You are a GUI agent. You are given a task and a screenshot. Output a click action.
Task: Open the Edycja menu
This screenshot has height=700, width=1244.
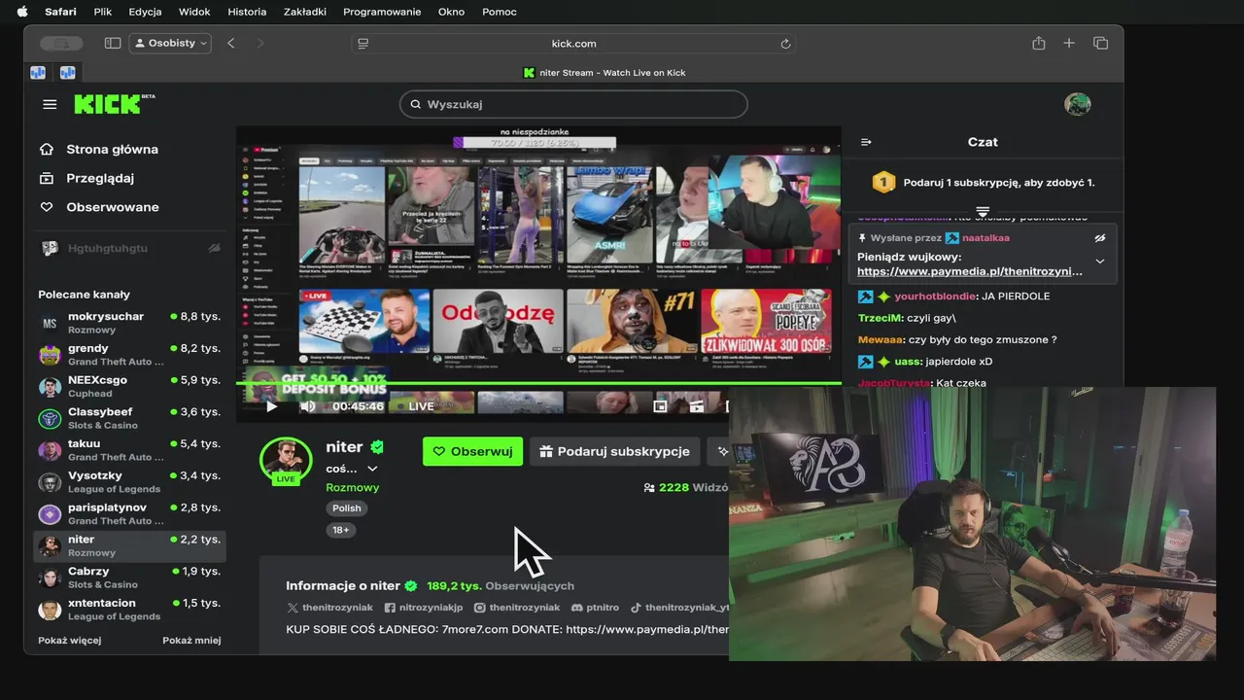(x=145, y=12)
